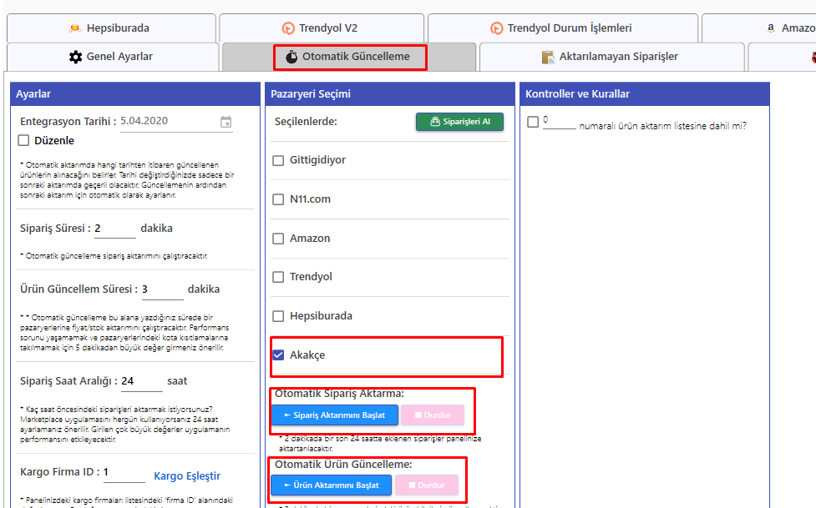Click the Trendyol Durum İşlemleri logo icon

(x=497, y=28)
